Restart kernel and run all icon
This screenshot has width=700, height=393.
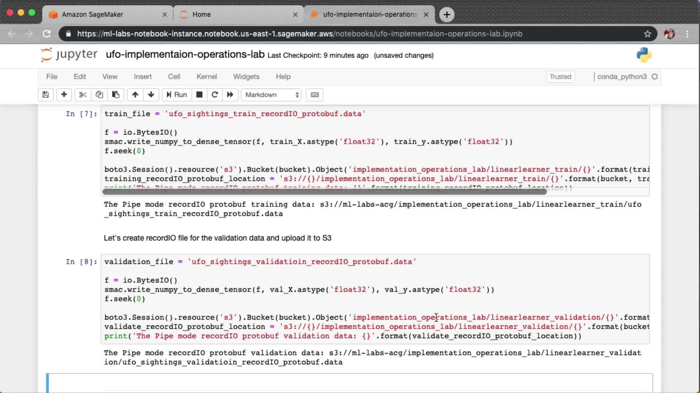click(x=230, y=95)
